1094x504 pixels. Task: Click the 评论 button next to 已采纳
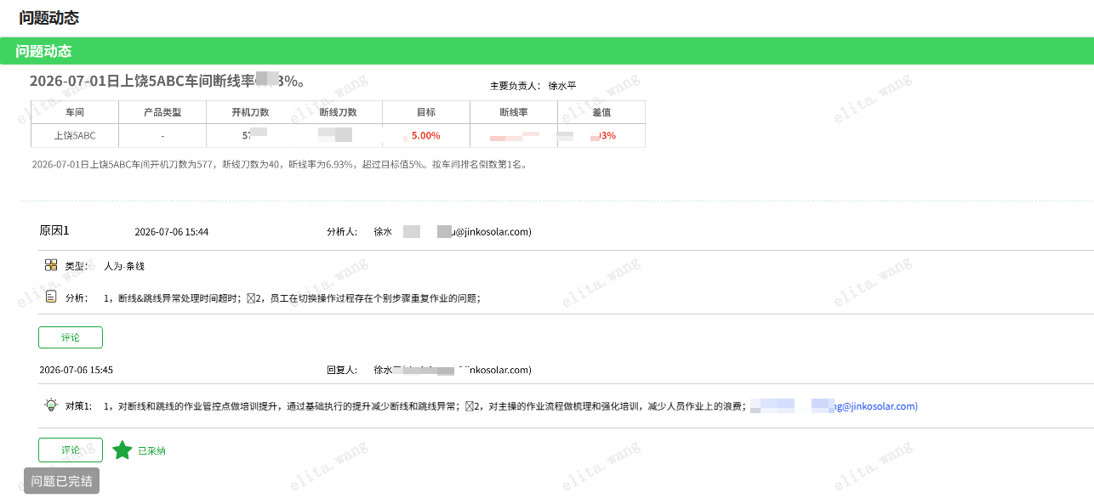[71, 450]
